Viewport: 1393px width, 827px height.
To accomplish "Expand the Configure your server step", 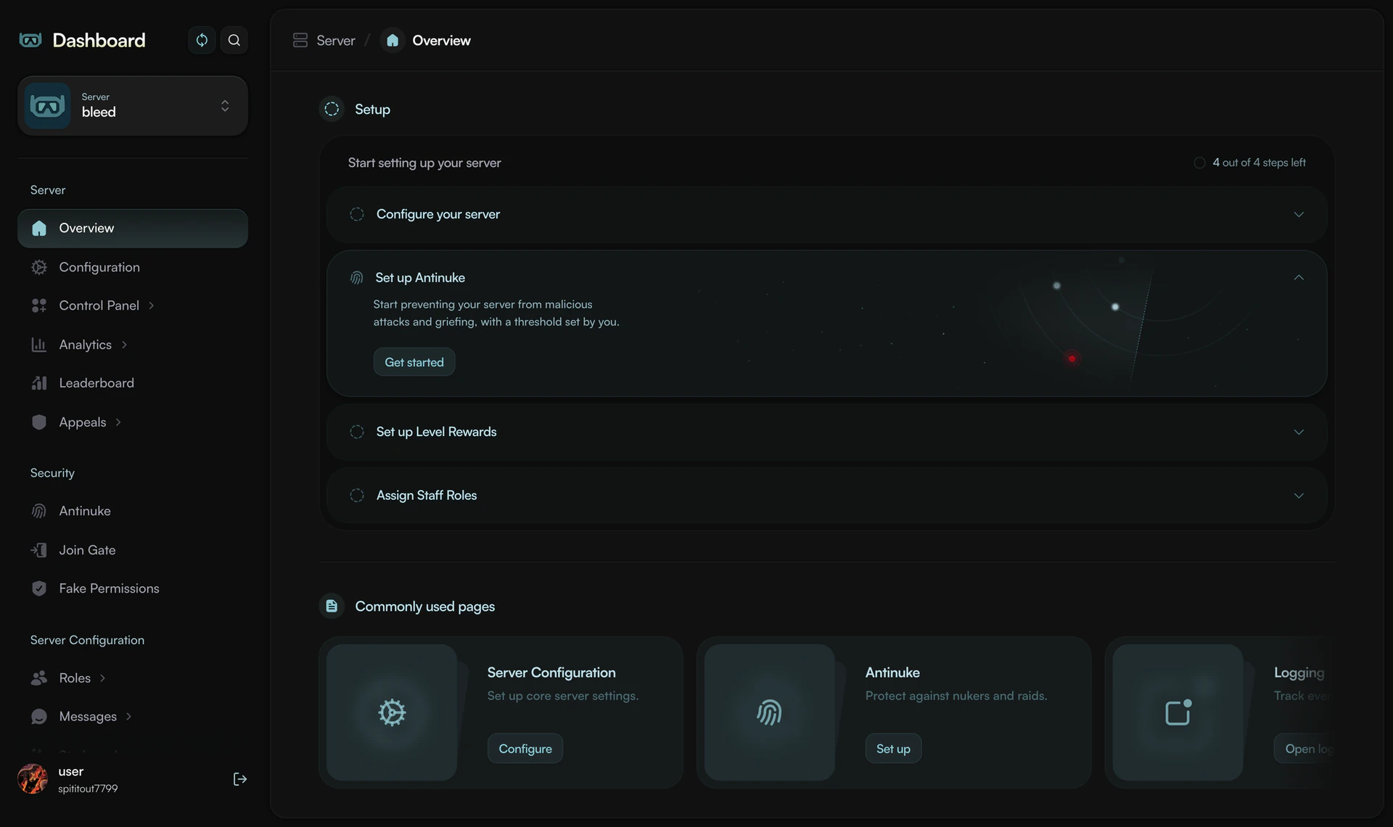I will point(1299,215).
